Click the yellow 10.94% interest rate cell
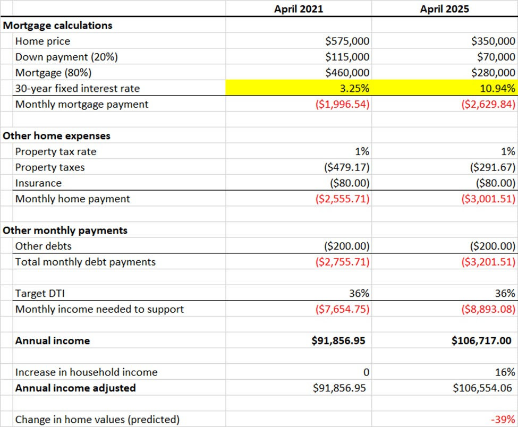Screen dimensions: 518x427 tap(445, 88)
